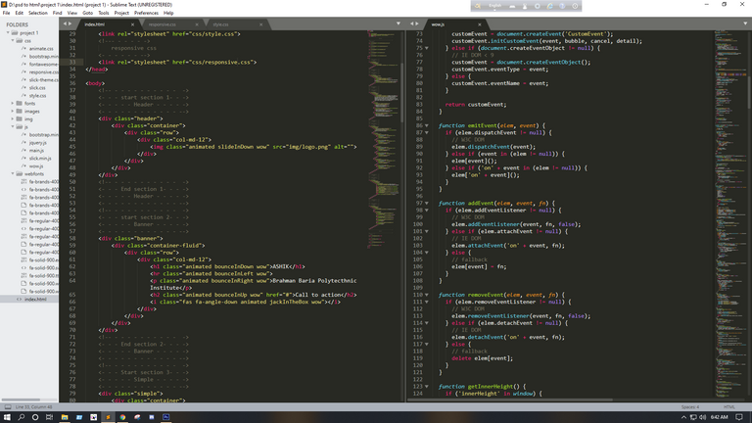Expand the images folder

[x=13, y=111]
